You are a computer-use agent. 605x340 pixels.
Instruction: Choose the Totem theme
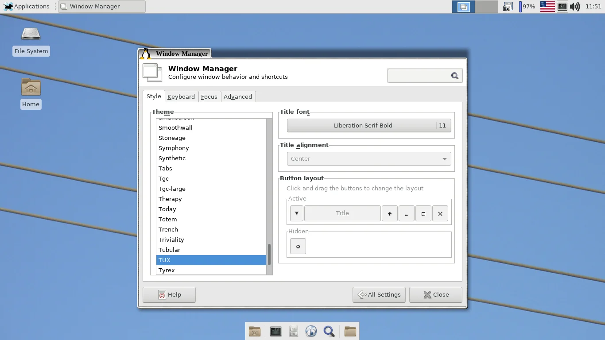tap(211, 219)
